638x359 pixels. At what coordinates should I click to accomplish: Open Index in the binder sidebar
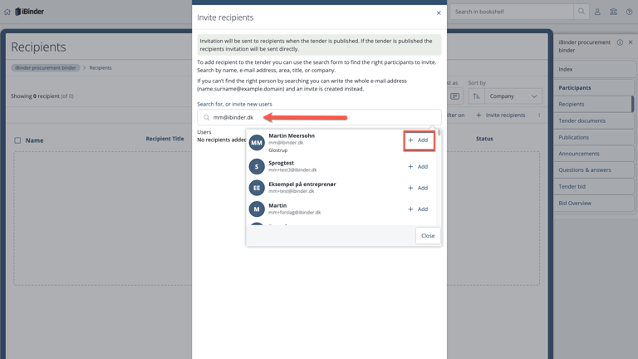[x=594, y=69]
